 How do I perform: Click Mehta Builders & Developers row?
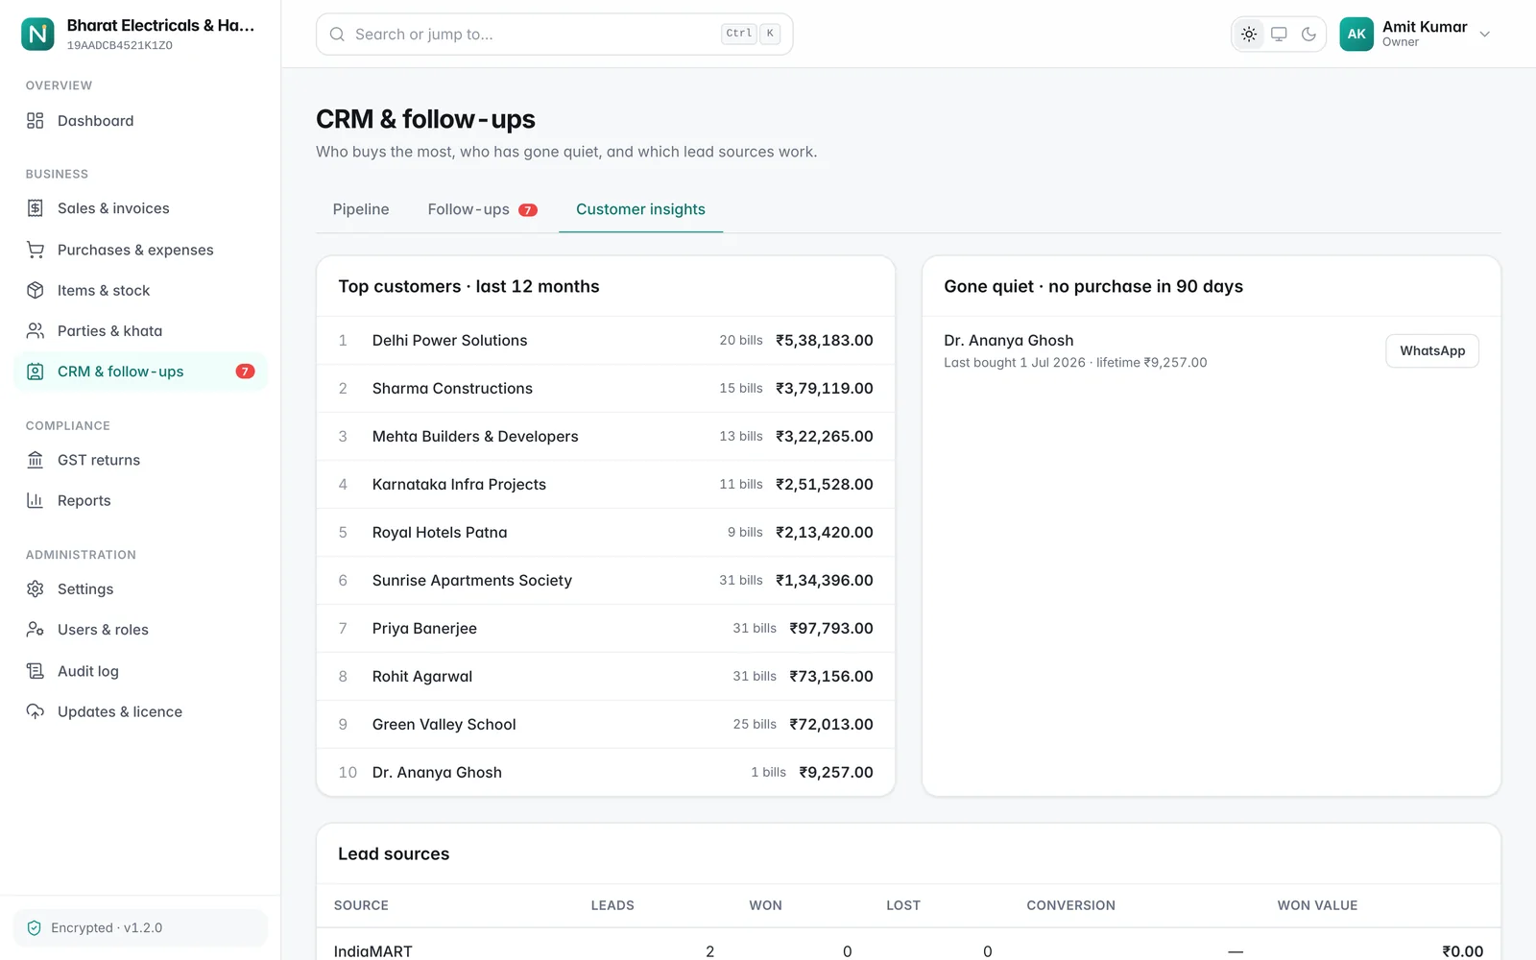(x=606, y=437)
